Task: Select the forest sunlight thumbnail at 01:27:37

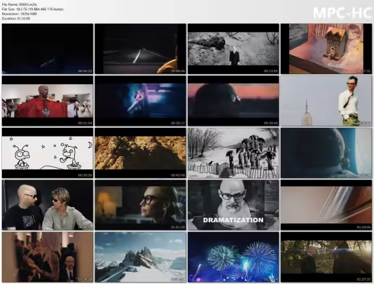Action: pos(326,258)
